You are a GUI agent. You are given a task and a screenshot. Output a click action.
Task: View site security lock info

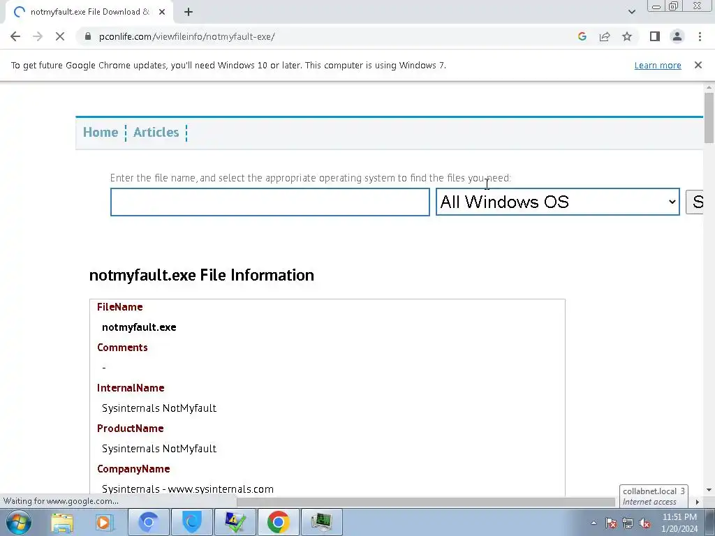click(x=88, y=36)
